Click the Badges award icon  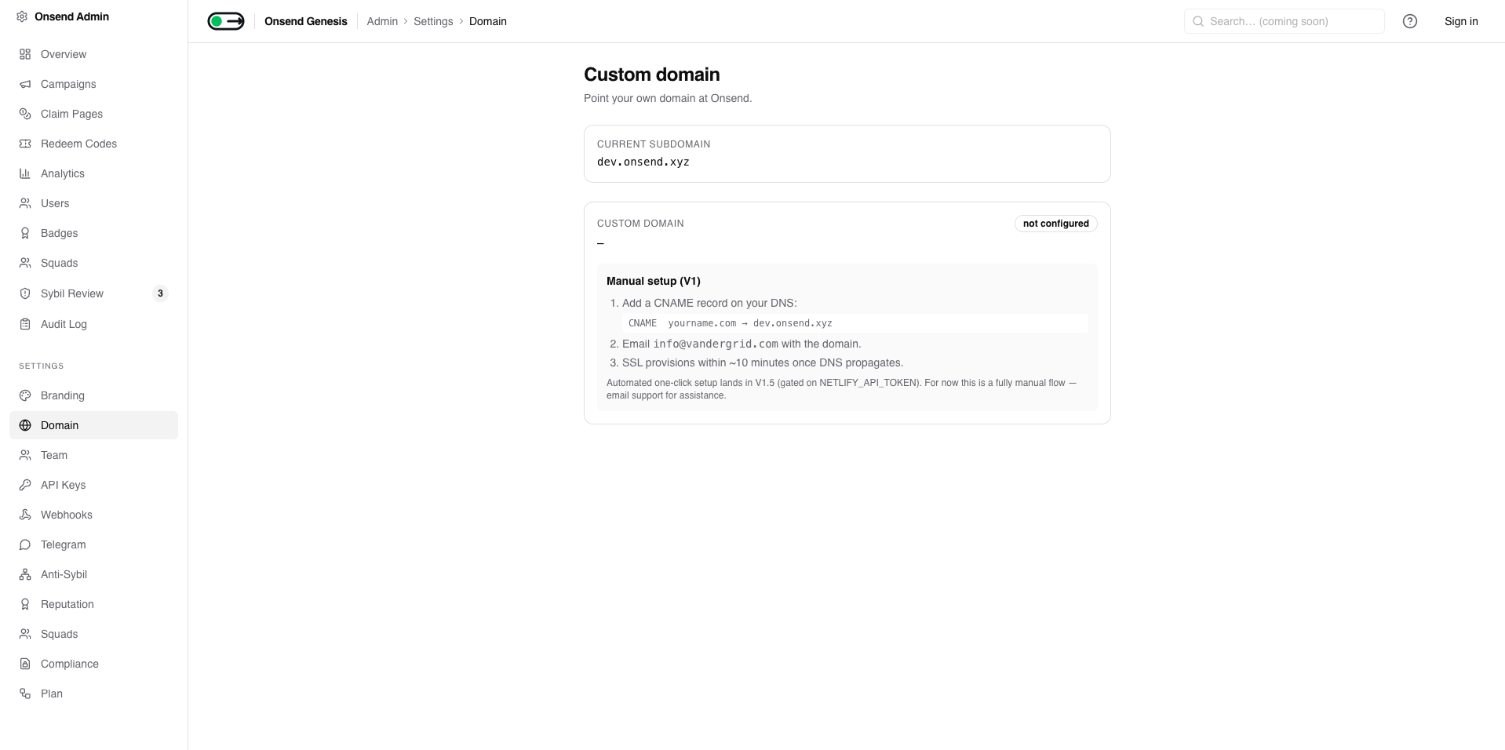(25, 233)
